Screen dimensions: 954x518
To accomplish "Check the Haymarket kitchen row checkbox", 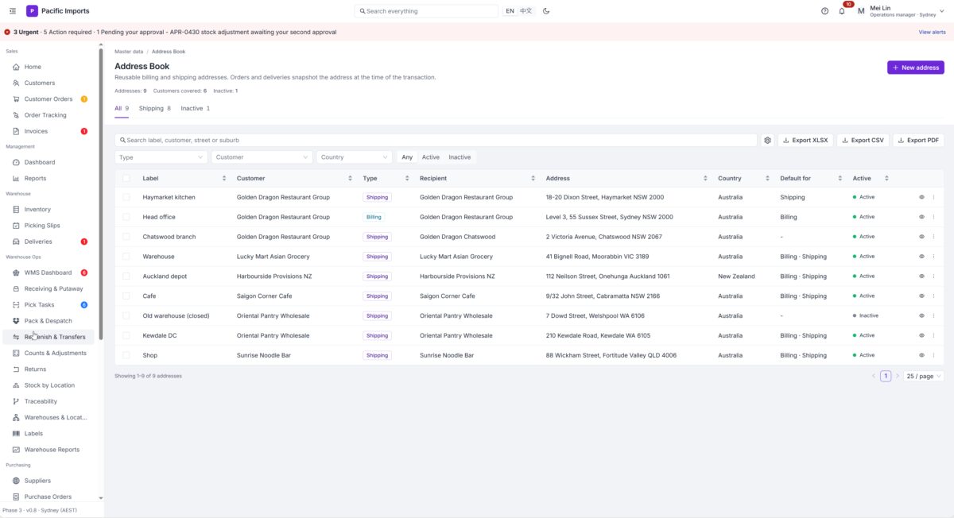I will coord(126,197).
